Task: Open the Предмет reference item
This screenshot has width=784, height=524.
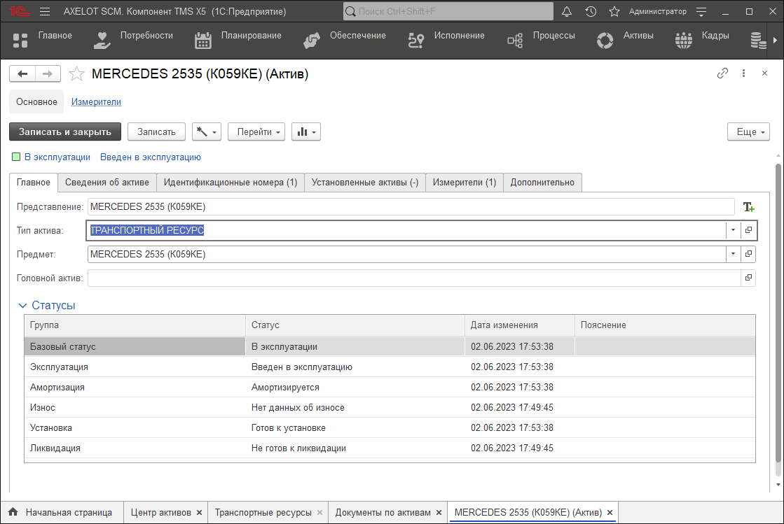Action: 748,254
